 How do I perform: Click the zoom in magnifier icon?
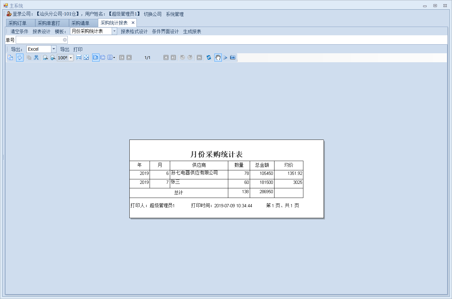coord(53,57)
